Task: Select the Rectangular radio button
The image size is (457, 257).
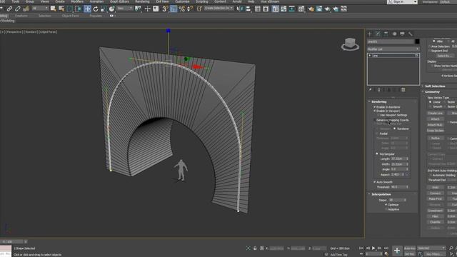Action: click(377, 154)
